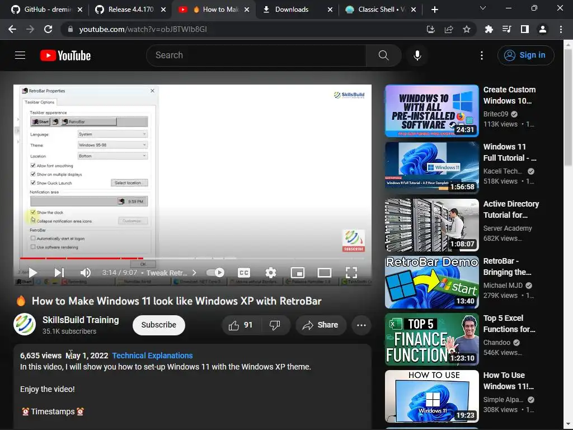Open Top 5 Excel Functions video title

point(509,324)
